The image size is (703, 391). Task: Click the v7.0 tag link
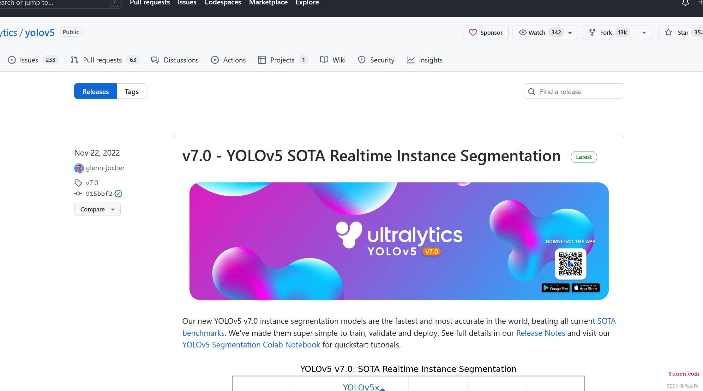[92, 183]
